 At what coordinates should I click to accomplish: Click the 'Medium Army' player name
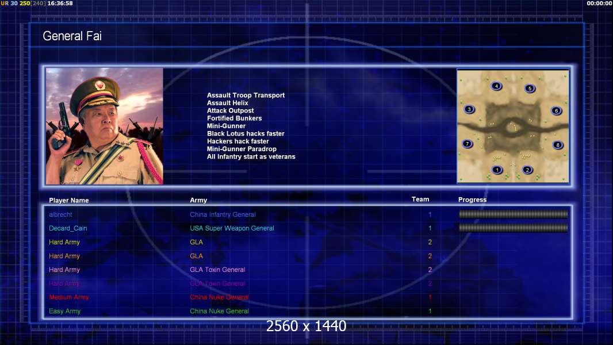click(x=69, y=297)
